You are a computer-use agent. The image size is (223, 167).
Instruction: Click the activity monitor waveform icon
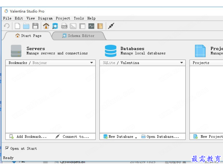coord(91,26)
